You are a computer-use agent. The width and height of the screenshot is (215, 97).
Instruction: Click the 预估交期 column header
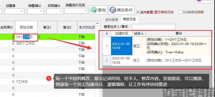coord(26,27)
